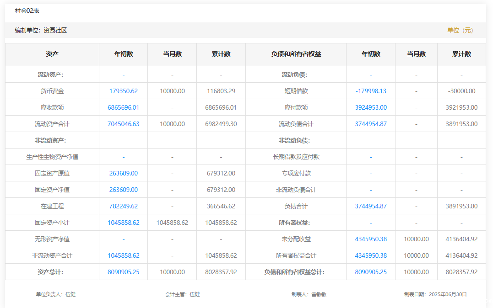Viewport: 493px width, 308px height.
Task: Select the 负债和所有者权益 column header
Action: tap(296, 54)
